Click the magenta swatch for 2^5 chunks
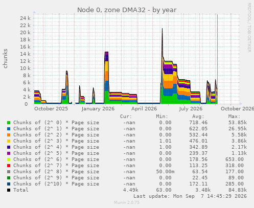The width and height of the screenshot is (254, 208). (x=9, y=153)
